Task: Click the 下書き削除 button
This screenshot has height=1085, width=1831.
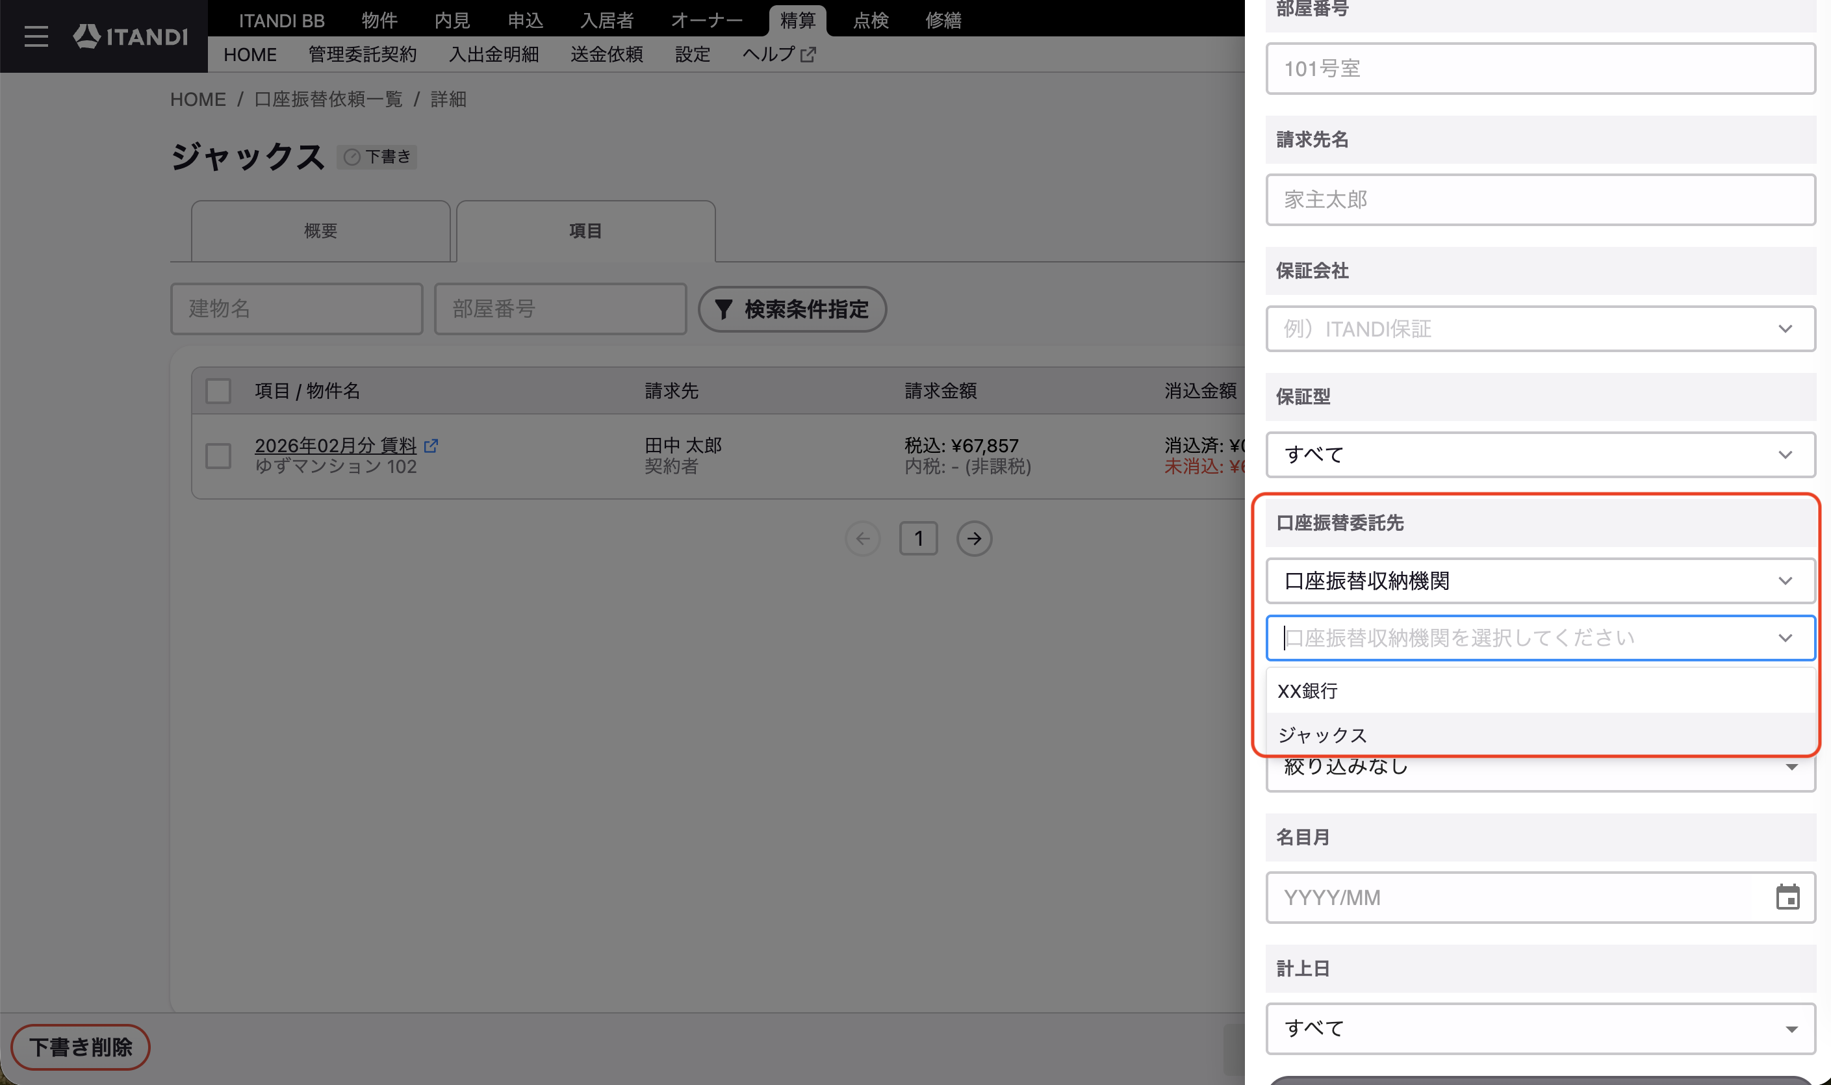Action: [x=81, y=1047]
